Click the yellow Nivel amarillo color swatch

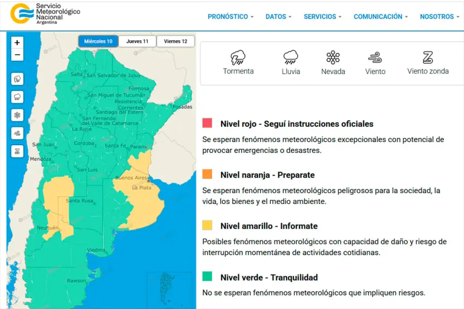point(207,225)
